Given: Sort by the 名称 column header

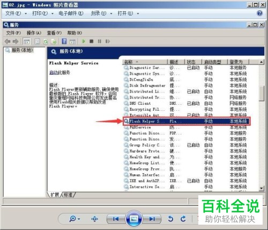Looking at the screenshot, I should 145,62.
